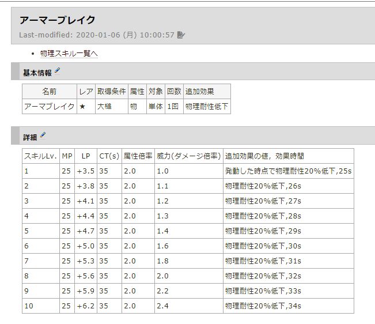Viewport: 375px width, 324px height.
Task: Click the 1.8 damage multiplier cell
Action: click(x=189, y=261)
